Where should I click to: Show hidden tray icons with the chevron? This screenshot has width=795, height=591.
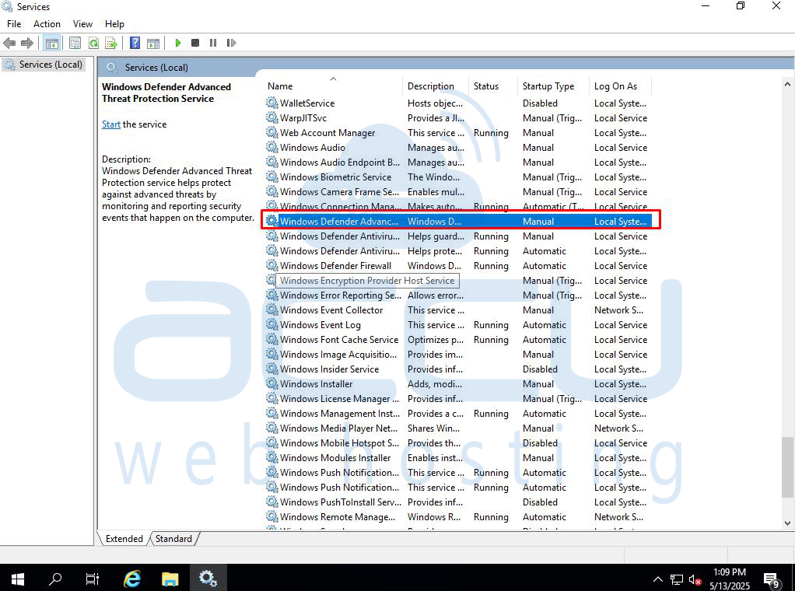click(x=657, y=579)
